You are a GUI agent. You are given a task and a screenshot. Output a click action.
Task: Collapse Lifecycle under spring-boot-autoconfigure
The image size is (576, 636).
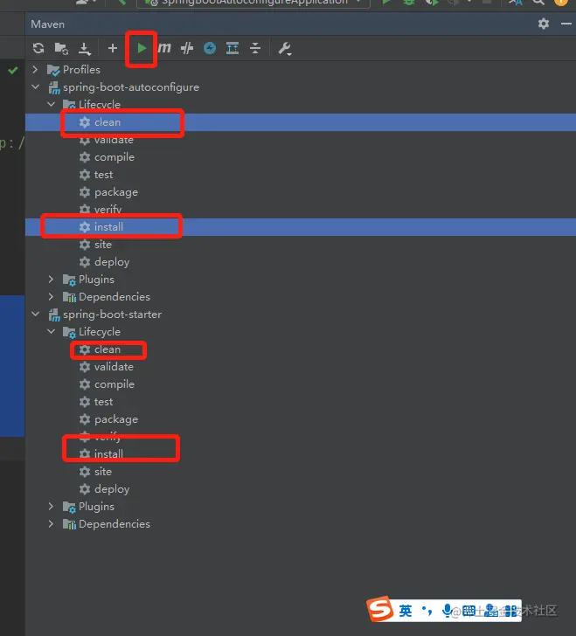pos(52,104)
